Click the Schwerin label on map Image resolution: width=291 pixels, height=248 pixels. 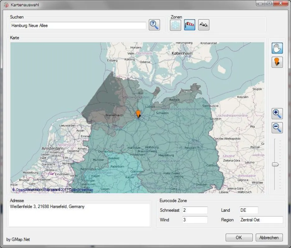coord(162,113)
